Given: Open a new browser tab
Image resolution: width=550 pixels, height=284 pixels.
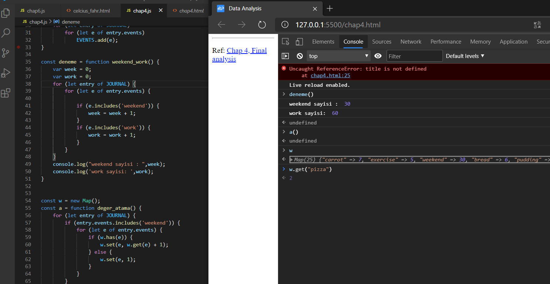Looking at the screenshot, I should 330,8.
